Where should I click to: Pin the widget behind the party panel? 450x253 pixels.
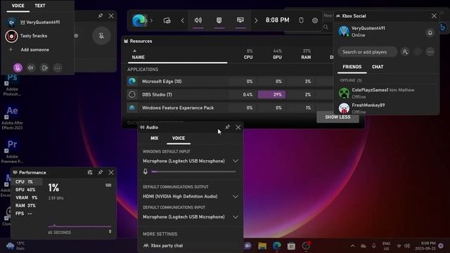point(101,15)
